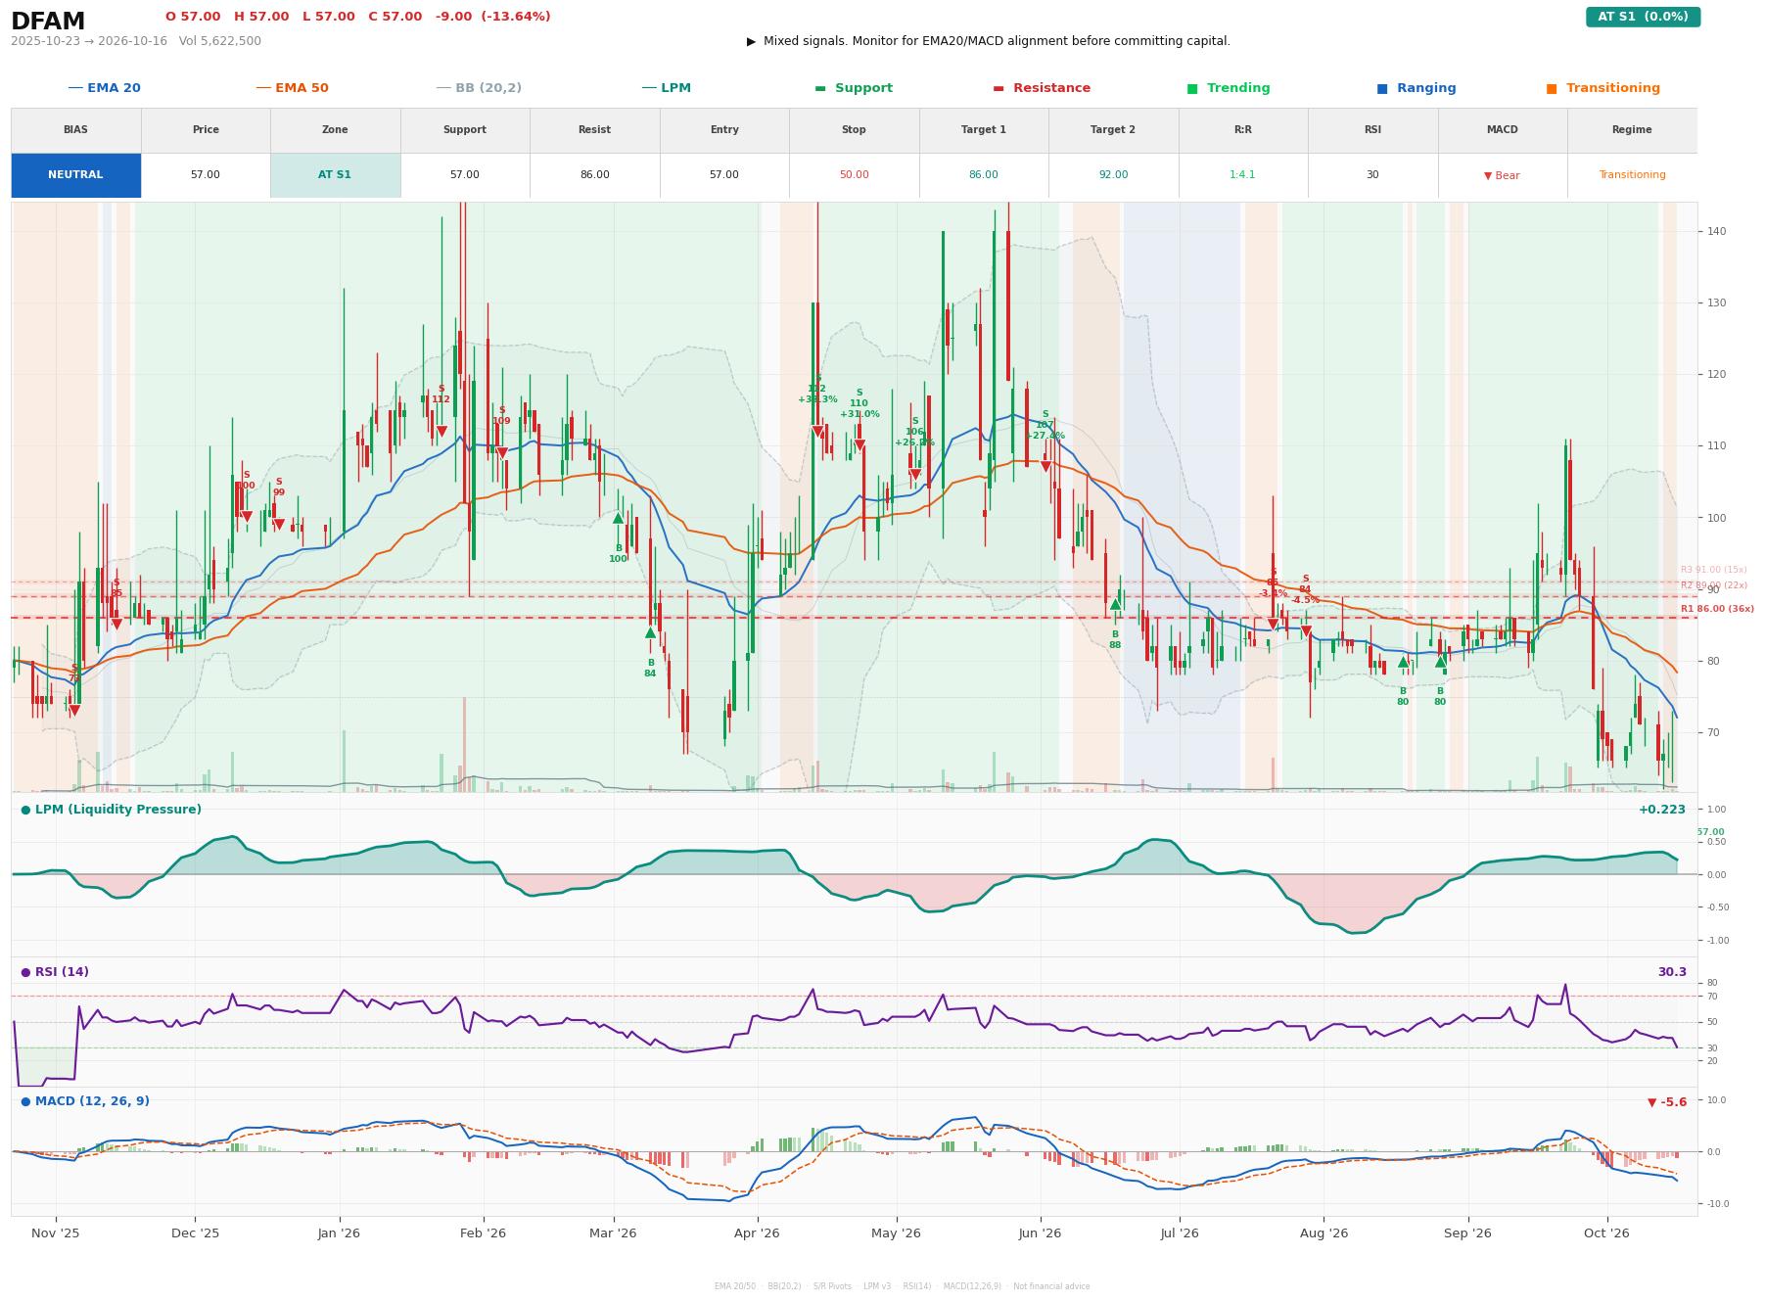Click the red 50.00 stop value
The height and width of the screenshot is (1302, 1765).
(x=854, y=175)
